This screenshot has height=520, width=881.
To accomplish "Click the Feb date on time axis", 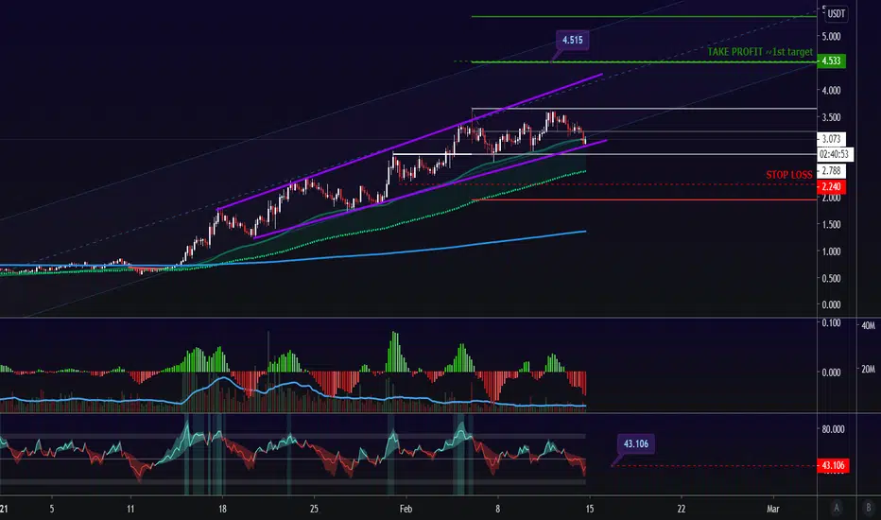I will (406, 509).
